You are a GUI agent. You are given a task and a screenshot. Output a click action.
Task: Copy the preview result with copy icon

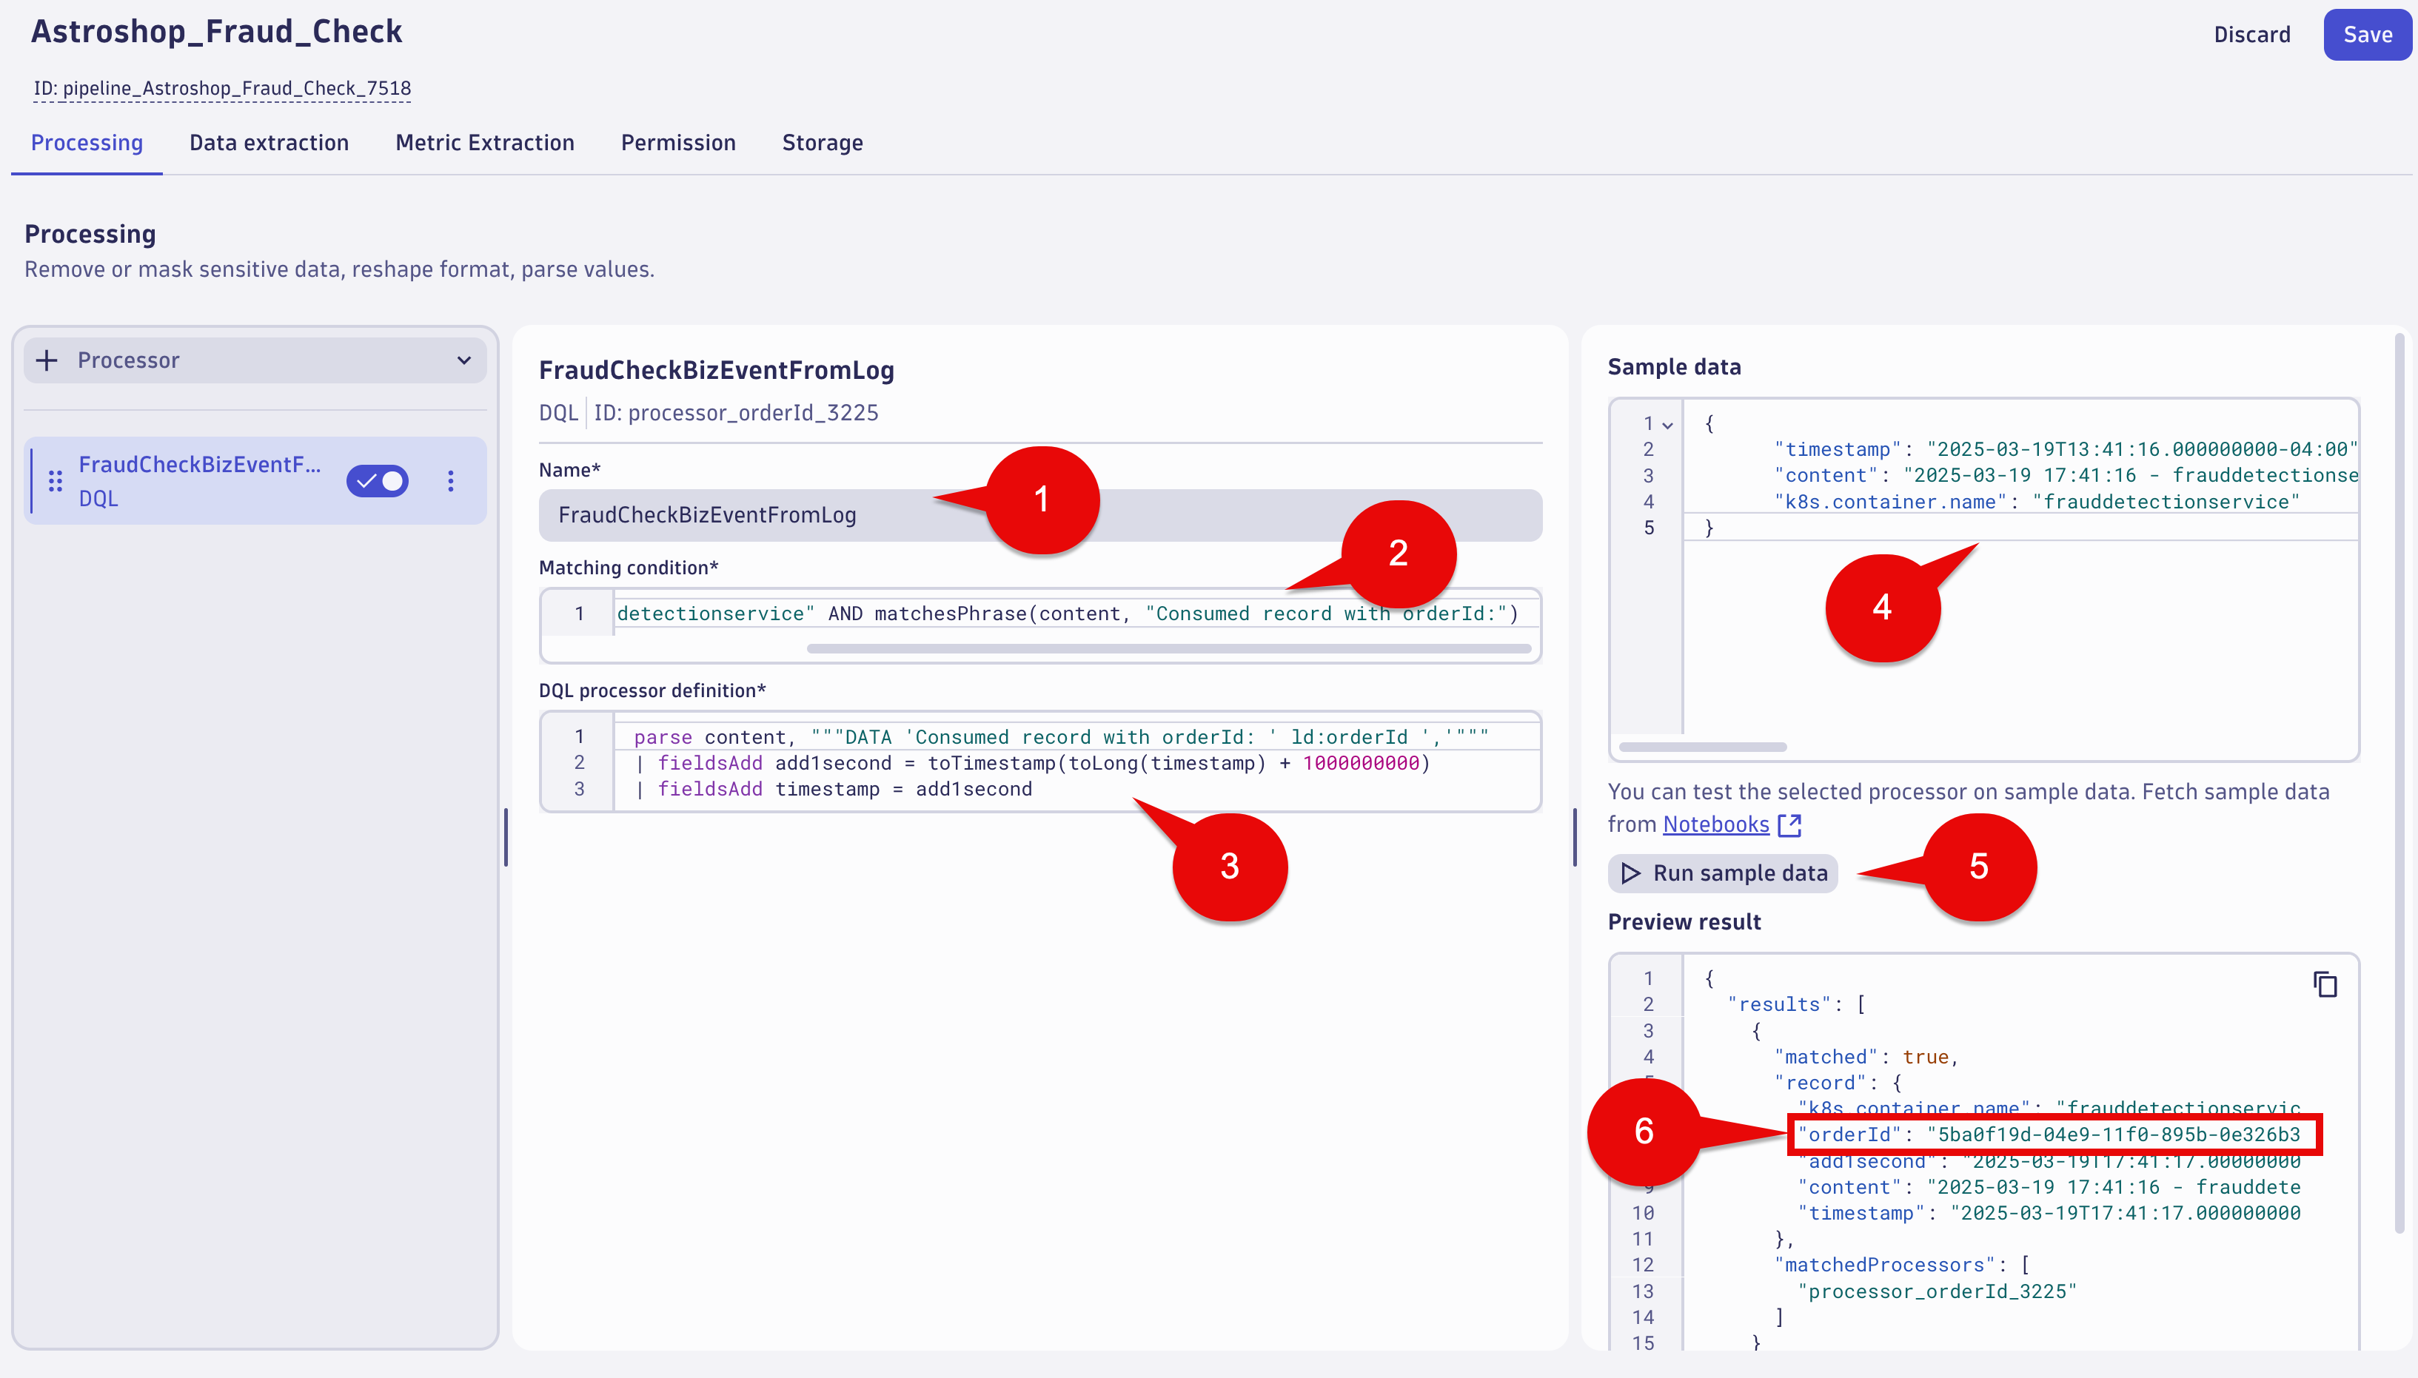(2325, 984)
